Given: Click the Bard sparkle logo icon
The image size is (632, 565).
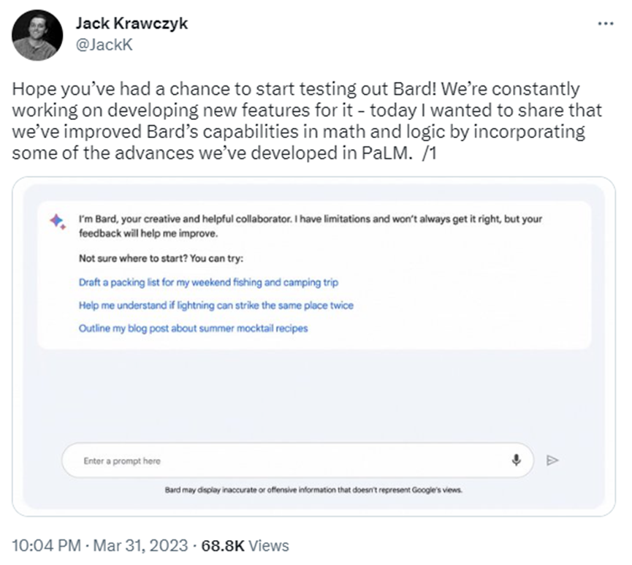Looking at the screenshot, I should [x=58, y=221].
